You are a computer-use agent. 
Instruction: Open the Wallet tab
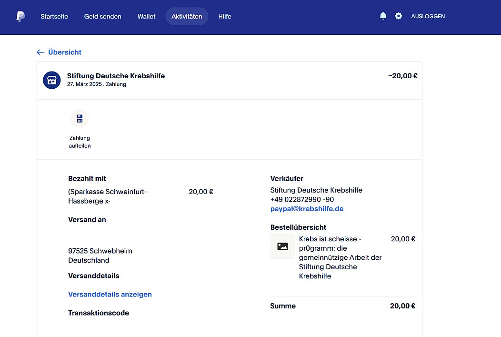click(x=147, y=16)
